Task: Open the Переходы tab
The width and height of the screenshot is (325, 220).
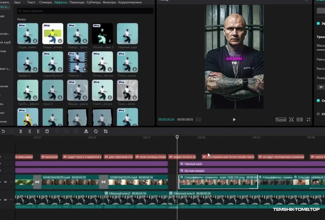Action: [77, 2]
